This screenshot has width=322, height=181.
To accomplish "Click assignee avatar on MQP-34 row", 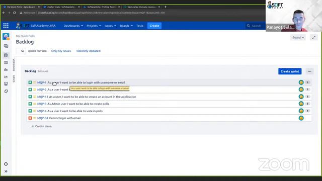I will point(301,118).
